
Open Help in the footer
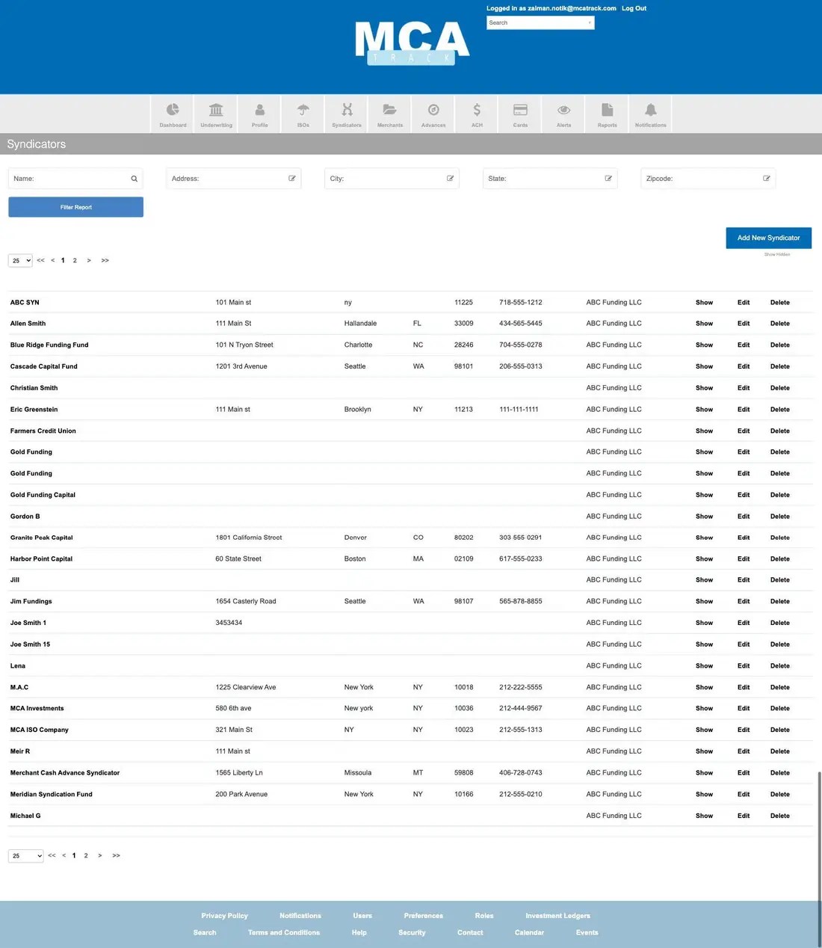(x=359, y=933)
